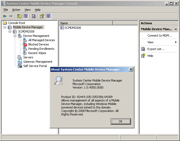
Task: Click the Gateway Management icon
Action: click(20, 62)
